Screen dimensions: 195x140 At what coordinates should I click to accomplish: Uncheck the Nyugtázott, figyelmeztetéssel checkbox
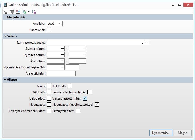[x=97, y=104]
